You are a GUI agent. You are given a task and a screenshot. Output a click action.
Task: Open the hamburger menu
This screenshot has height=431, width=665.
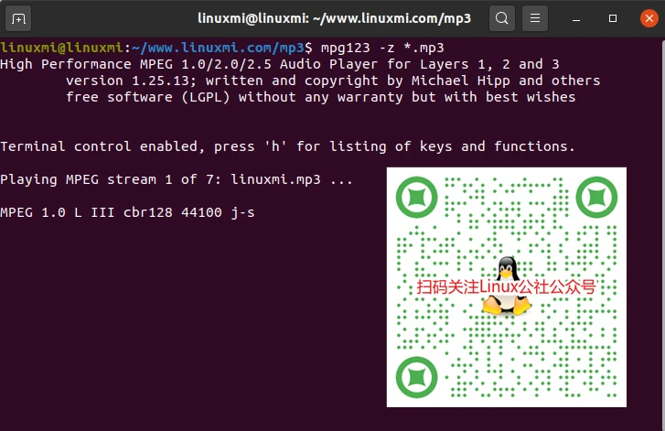(x=535, y=18)
